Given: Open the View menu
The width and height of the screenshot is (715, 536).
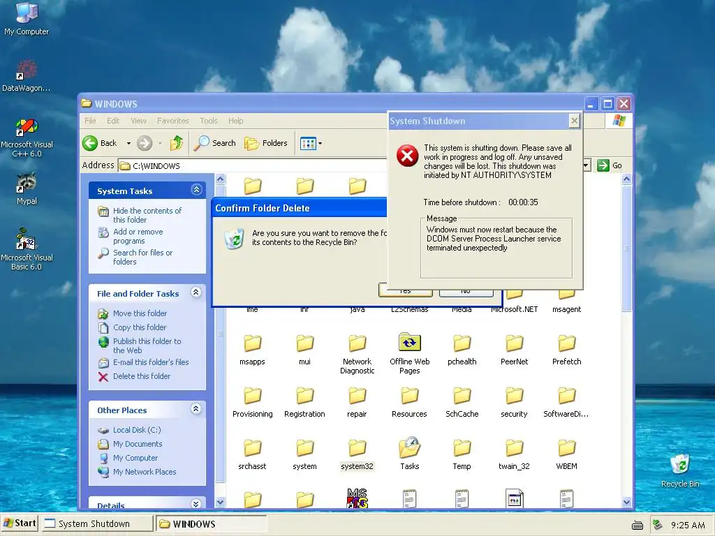Looking at the screenshot, I should click(x=139, y=121).
